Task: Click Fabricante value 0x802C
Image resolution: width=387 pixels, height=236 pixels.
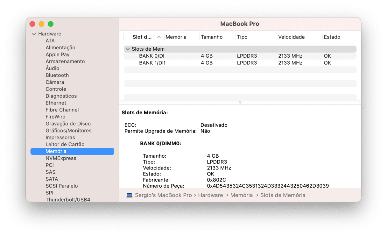Action: pos(216,180)
